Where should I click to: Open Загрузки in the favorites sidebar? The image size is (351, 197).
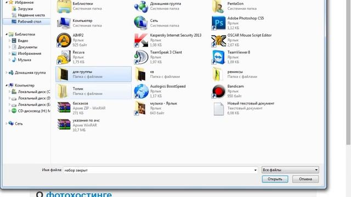[25, 9]
